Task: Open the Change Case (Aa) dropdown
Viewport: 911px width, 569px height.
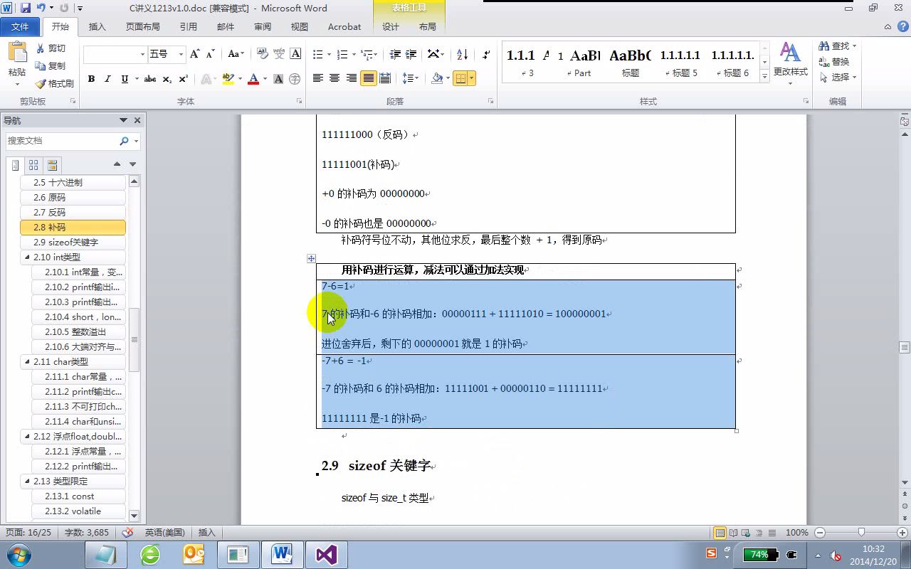Action: [236, 54]
